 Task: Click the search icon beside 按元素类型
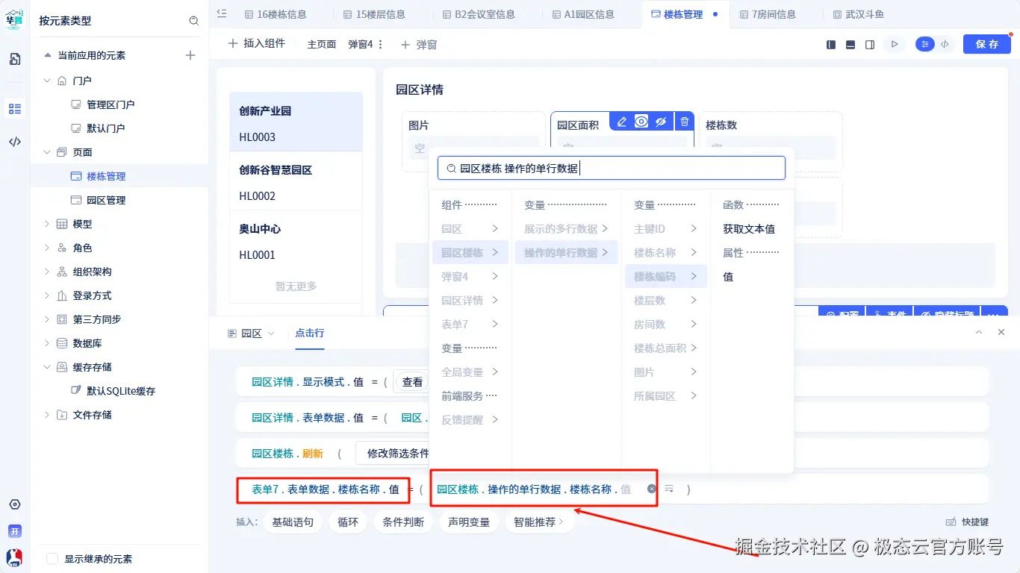[x=194, y=21]
